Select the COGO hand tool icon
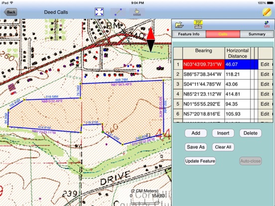This screenshot has width=275, height=206. tap(137, 12)
